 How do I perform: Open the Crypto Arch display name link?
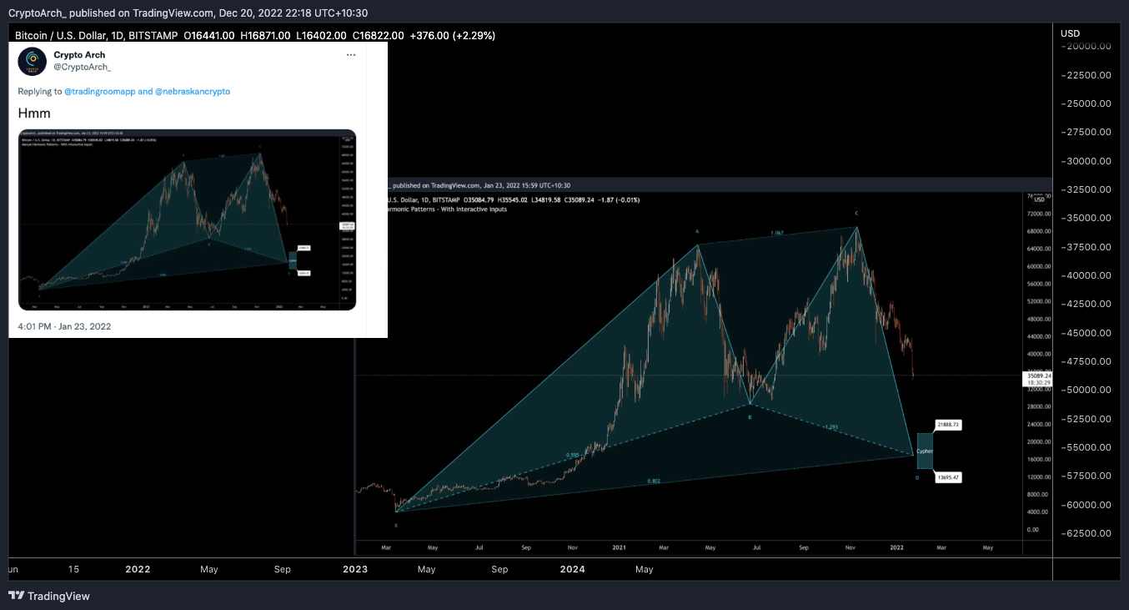[79, 55]
